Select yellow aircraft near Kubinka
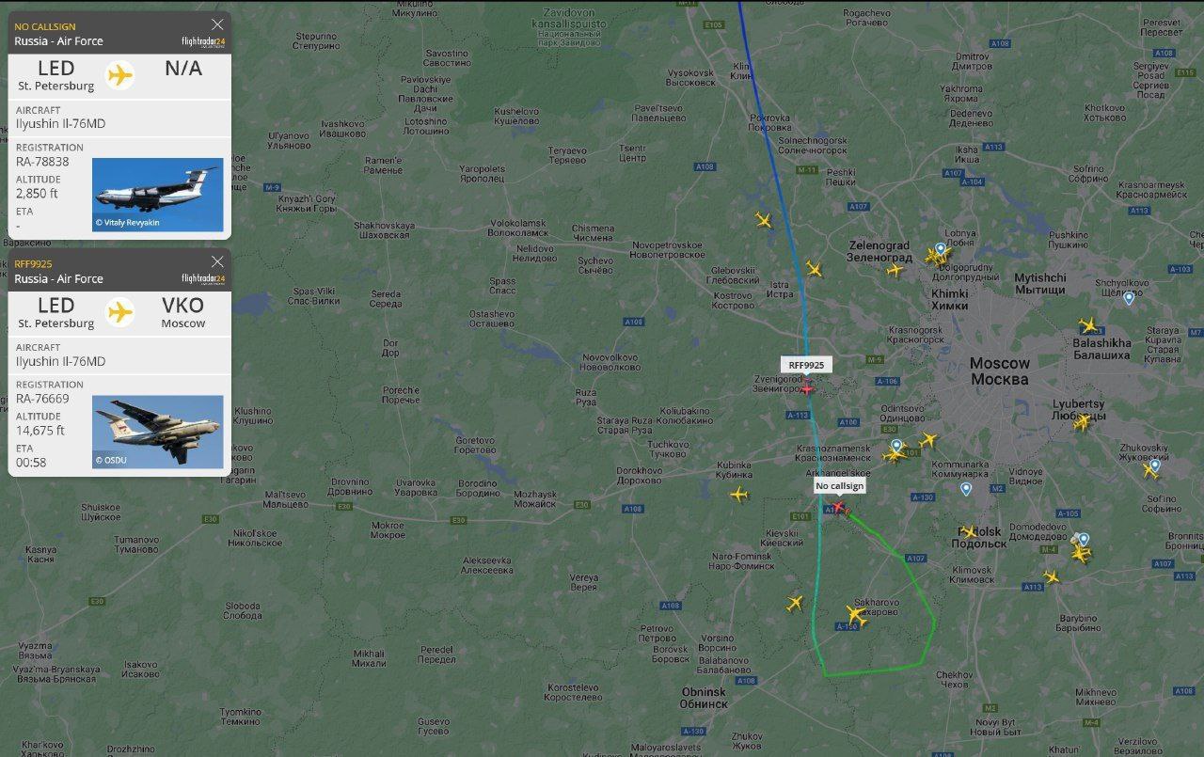The image size is (1204, 757). (x=738, y=494)
